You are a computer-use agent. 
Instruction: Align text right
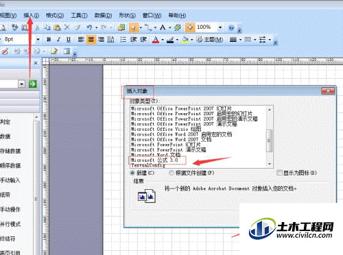[101, 40]
